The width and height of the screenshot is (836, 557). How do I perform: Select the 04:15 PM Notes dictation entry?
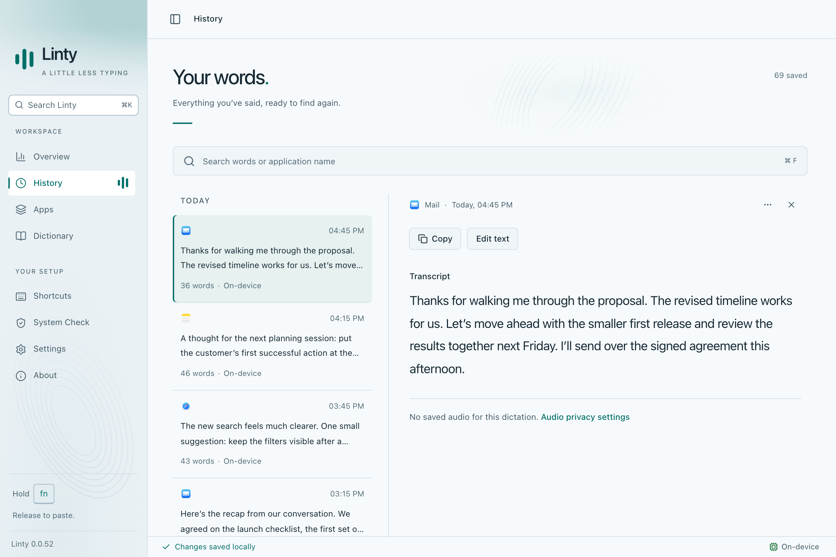[x=272, y=346]
